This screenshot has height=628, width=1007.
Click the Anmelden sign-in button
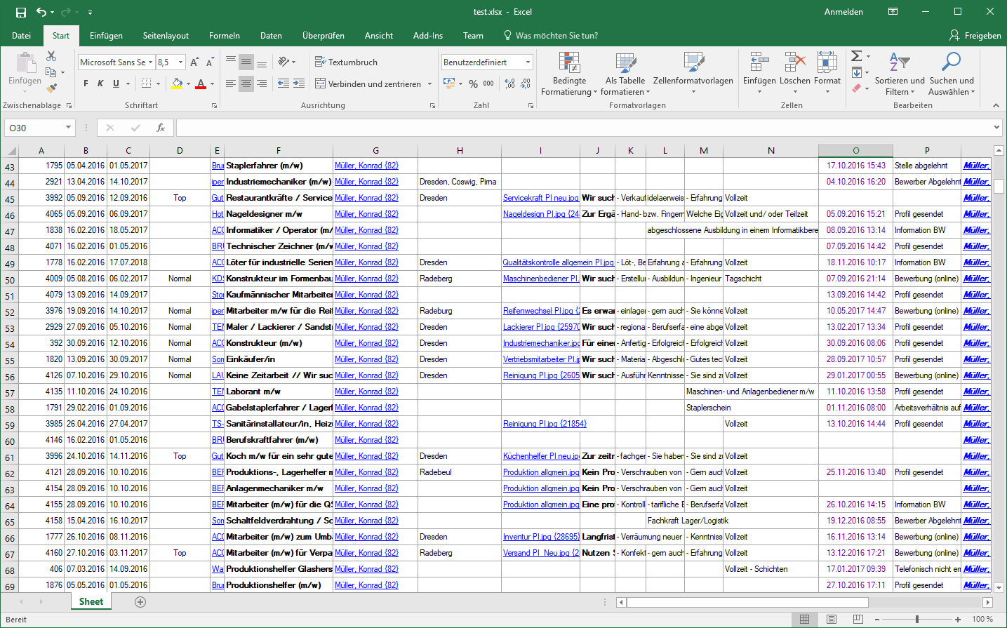[x=843, y=12]
